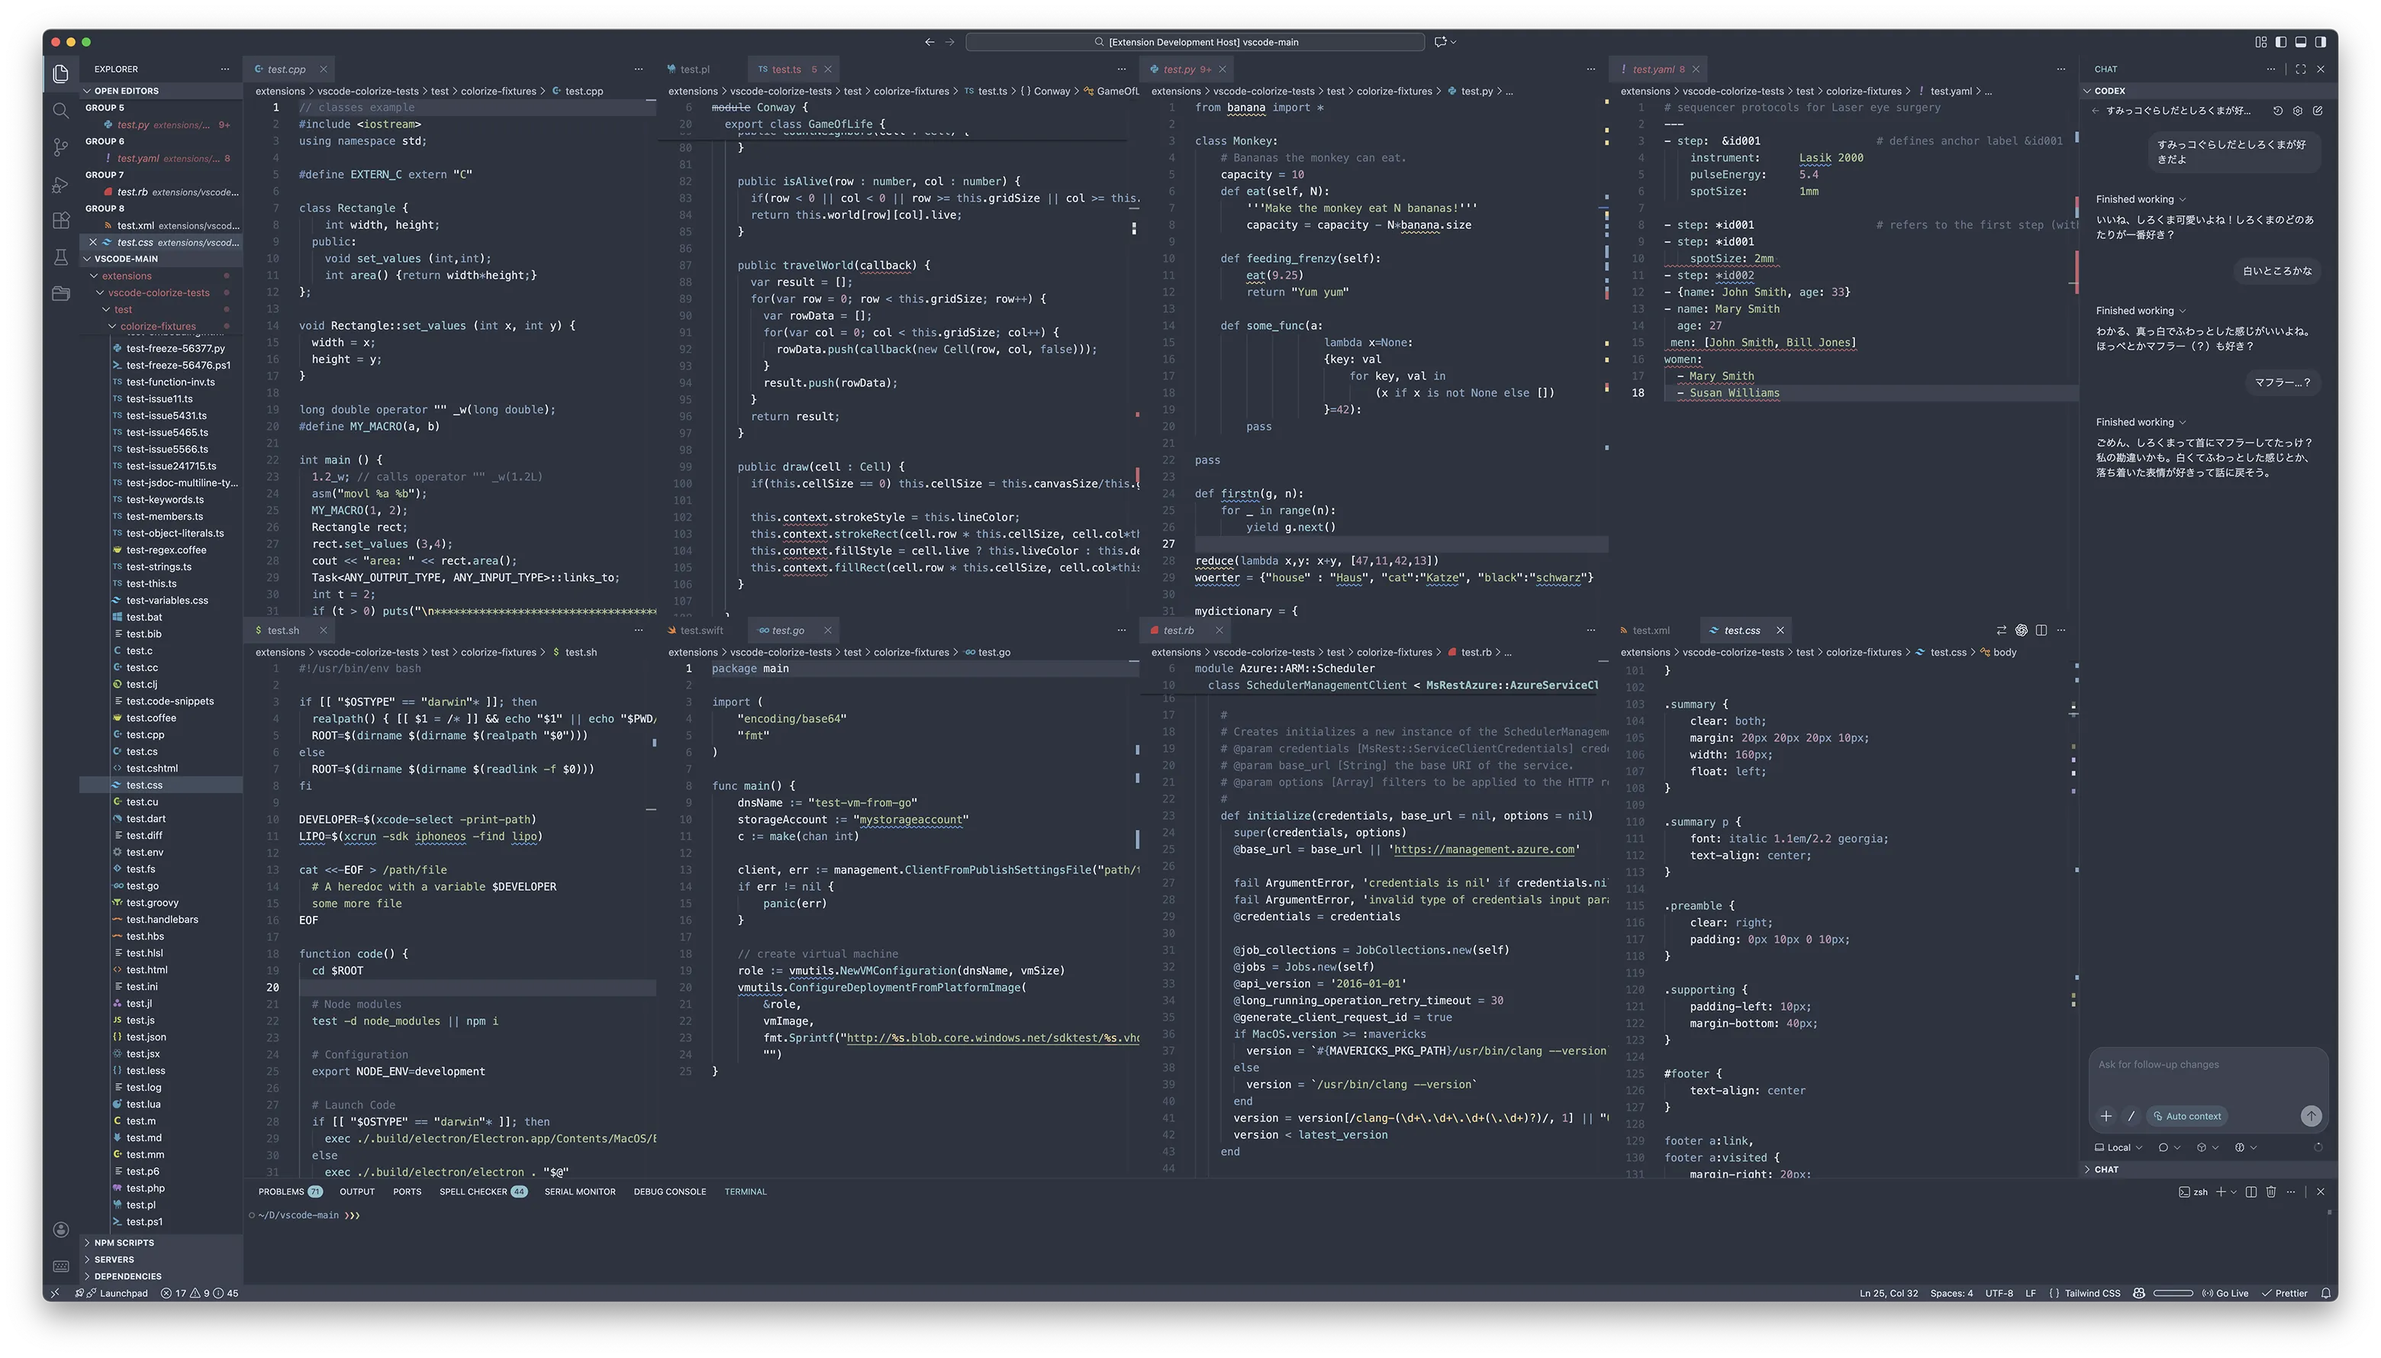Kill the zsh terminal with trash icon
Viewport: 2381px width, 1358px height.
coord(2271,1192)
